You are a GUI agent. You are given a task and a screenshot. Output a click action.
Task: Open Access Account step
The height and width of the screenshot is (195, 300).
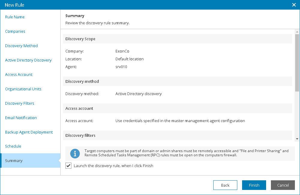[x=19, y=75]
